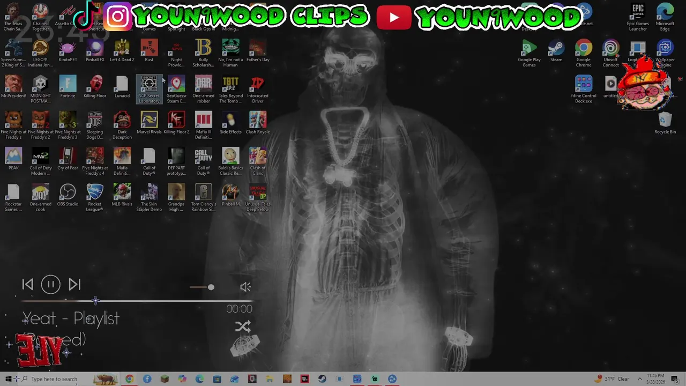
Task: Select the Fortnite desktop shortcut
Action: (x=68, y=87)
